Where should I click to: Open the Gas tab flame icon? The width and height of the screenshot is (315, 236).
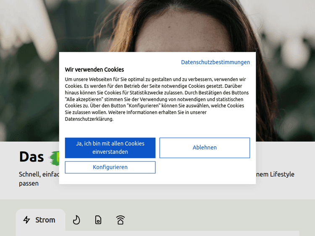tap(76, 220)
